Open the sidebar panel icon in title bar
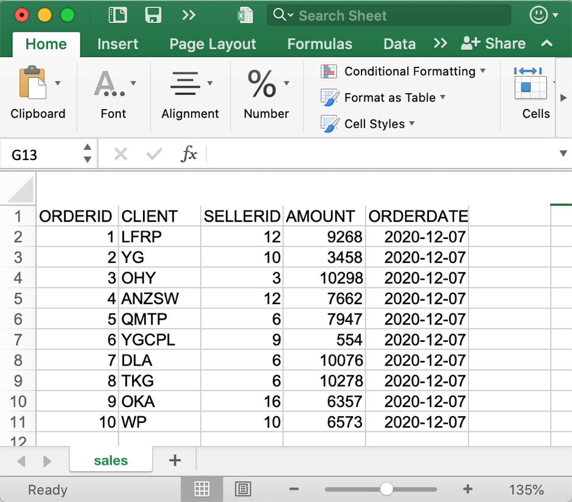Screen dimensions: 572x502 (117, 15)
